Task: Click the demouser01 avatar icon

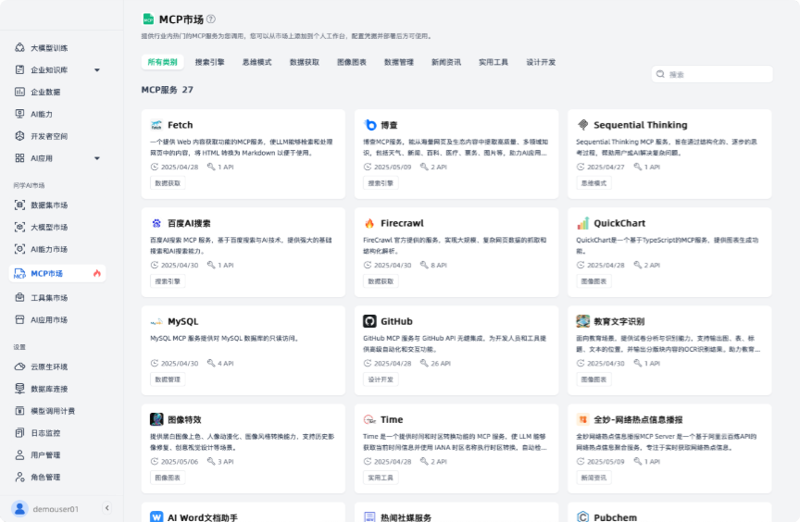Action: click(19, 508)
